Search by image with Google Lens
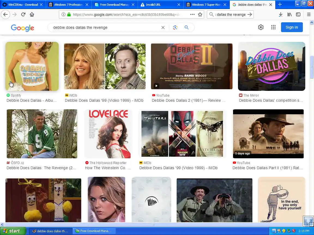The height and width of the screenshot is (235, 314). pyautogui.click(x=175, y=27)
